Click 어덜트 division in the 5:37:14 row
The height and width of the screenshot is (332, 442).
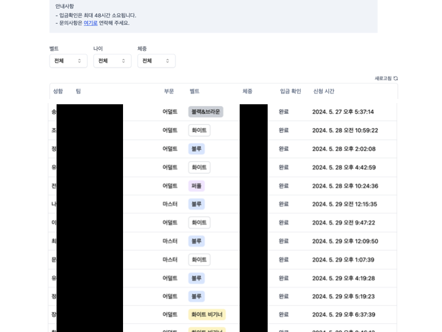(170, 112)
